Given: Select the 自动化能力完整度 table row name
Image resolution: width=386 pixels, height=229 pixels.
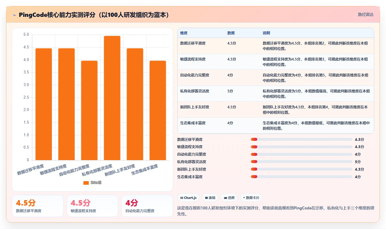Looking at the screenshot, I should tap(195, 75).
